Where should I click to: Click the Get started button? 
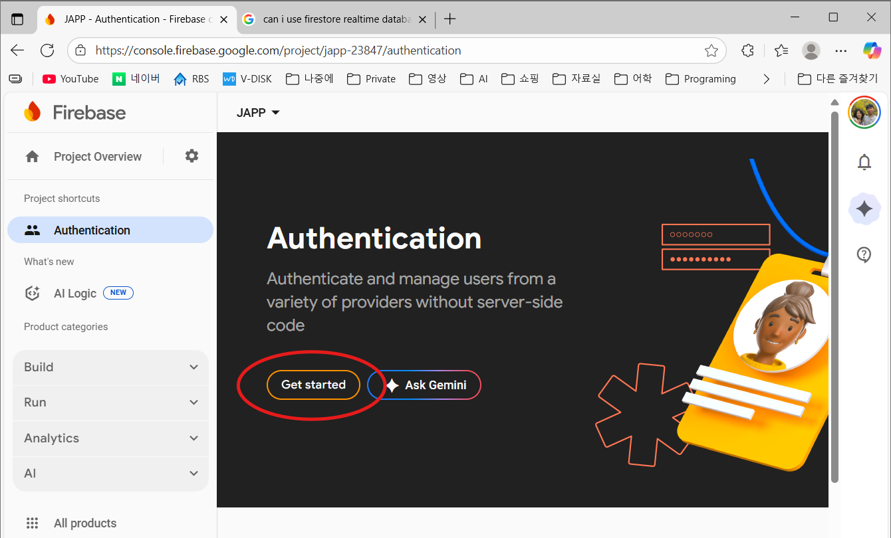click(x=313, y=385)
